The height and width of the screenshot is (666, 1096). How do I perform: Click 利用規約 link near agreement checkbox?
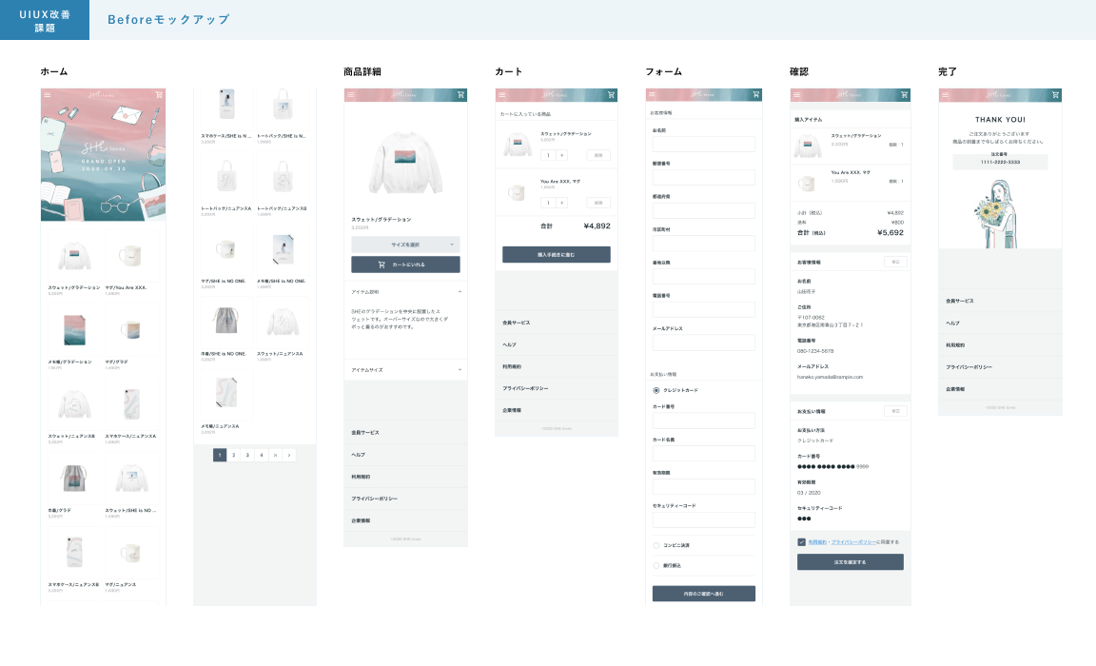point(817,542)
